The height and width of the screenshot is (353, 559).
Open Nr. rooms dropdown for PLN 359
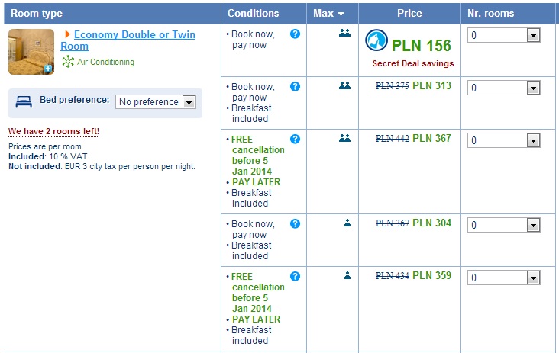503,278
